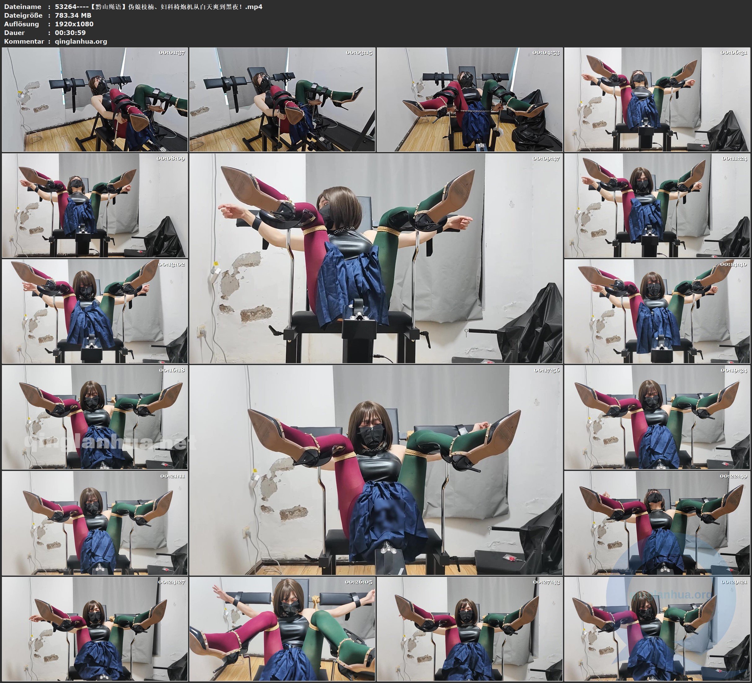
Task: Click the Kommentar label
Action: (24, 41)
